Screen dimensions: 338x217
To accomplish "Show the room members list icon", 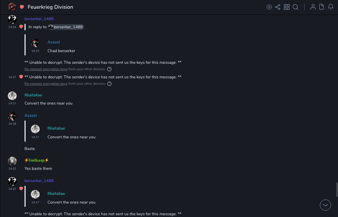I will (313, 7).
